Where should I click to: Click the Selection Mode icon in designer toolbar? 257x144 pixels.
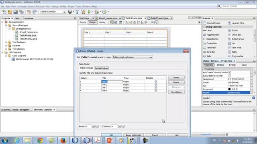112,22
